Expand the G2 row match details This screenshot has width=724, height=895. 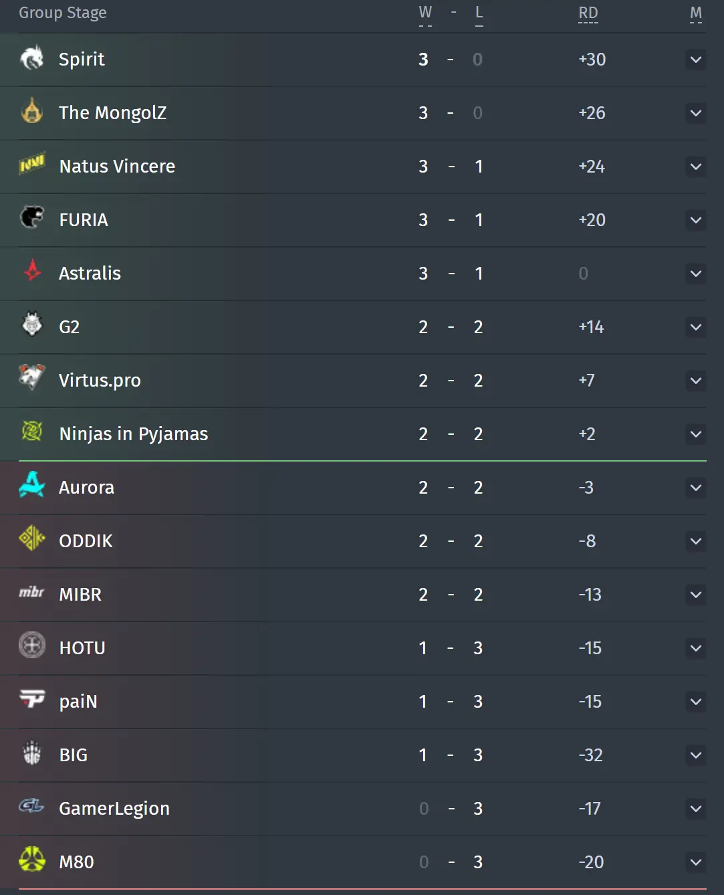tap(696, 327)
